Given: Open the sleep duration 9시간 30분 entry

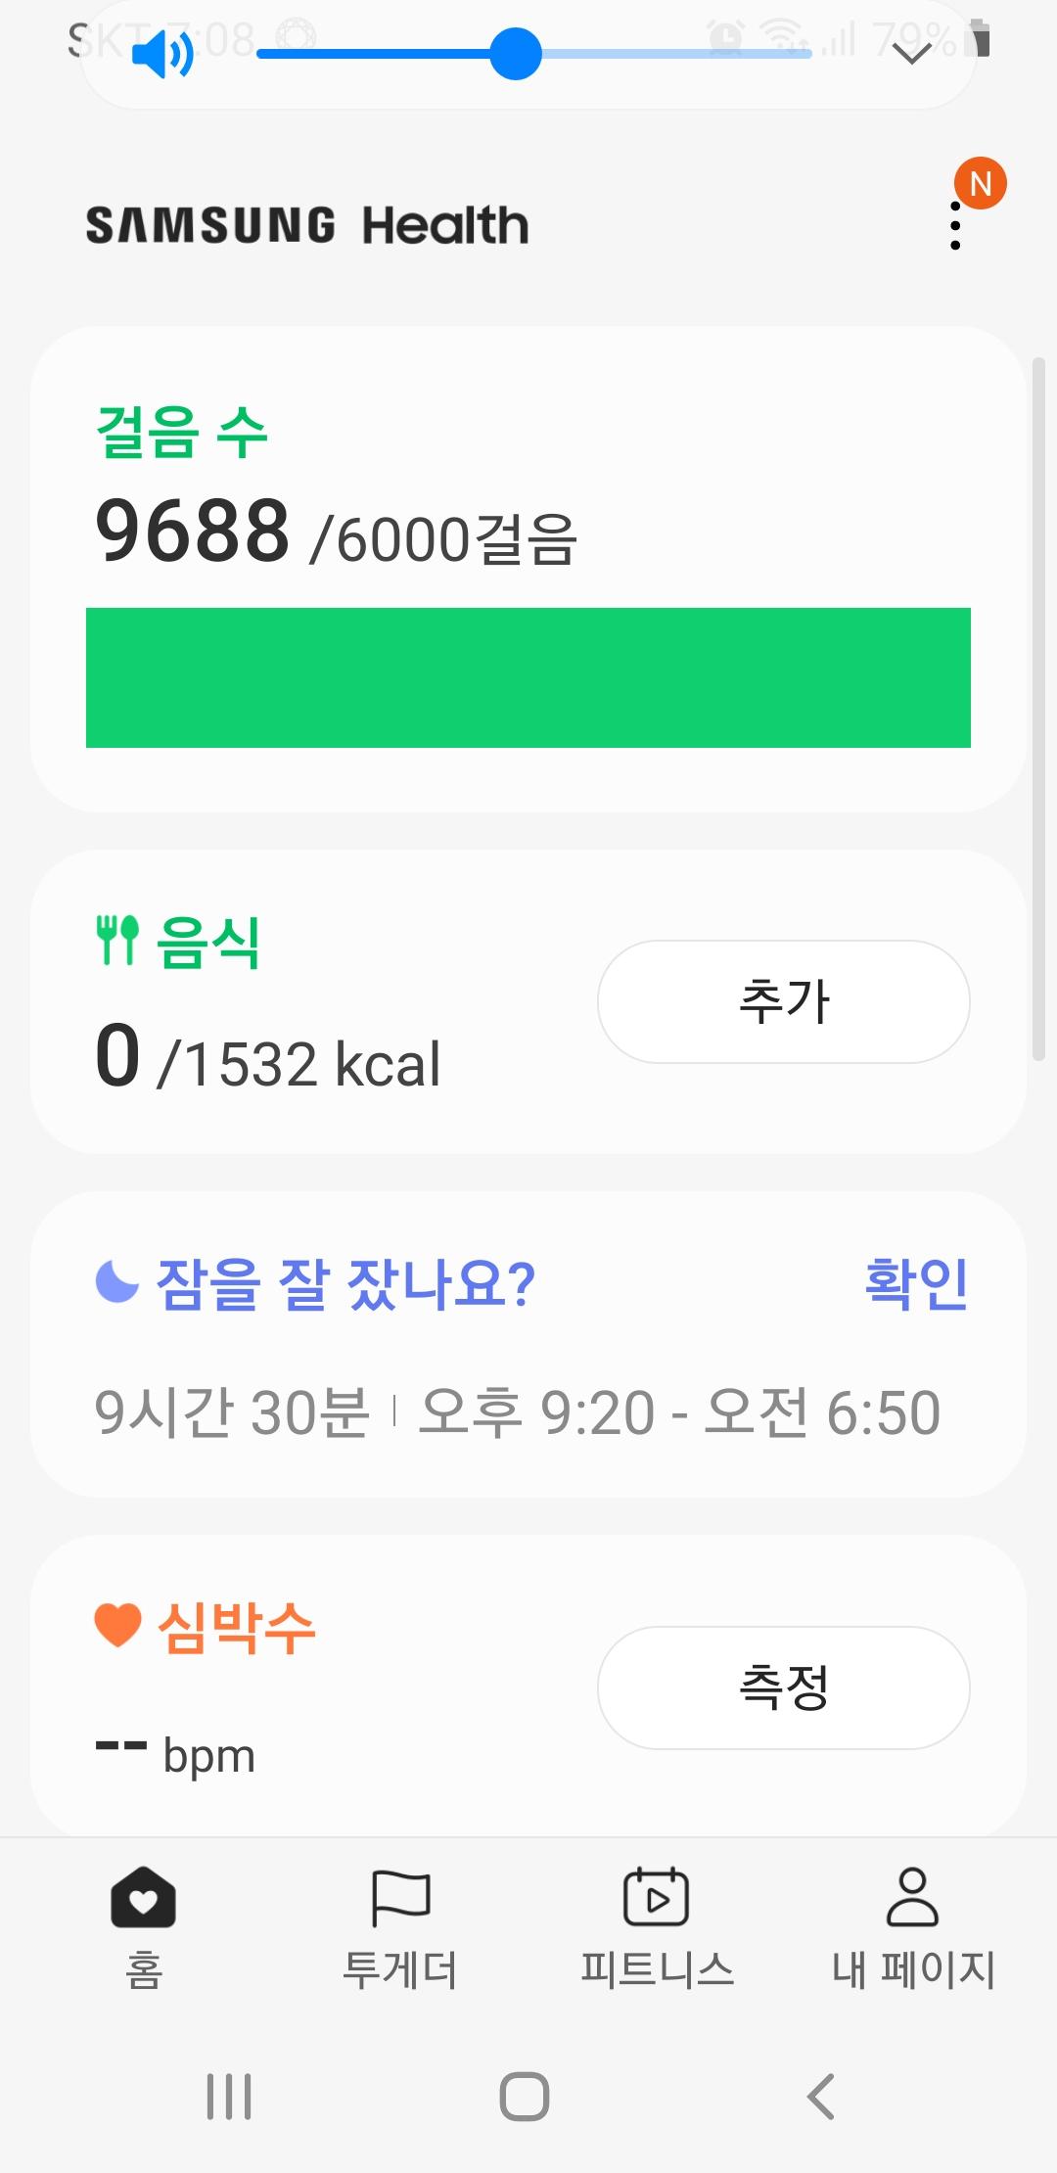Looking at the screenshot, I should (232, 1412).
